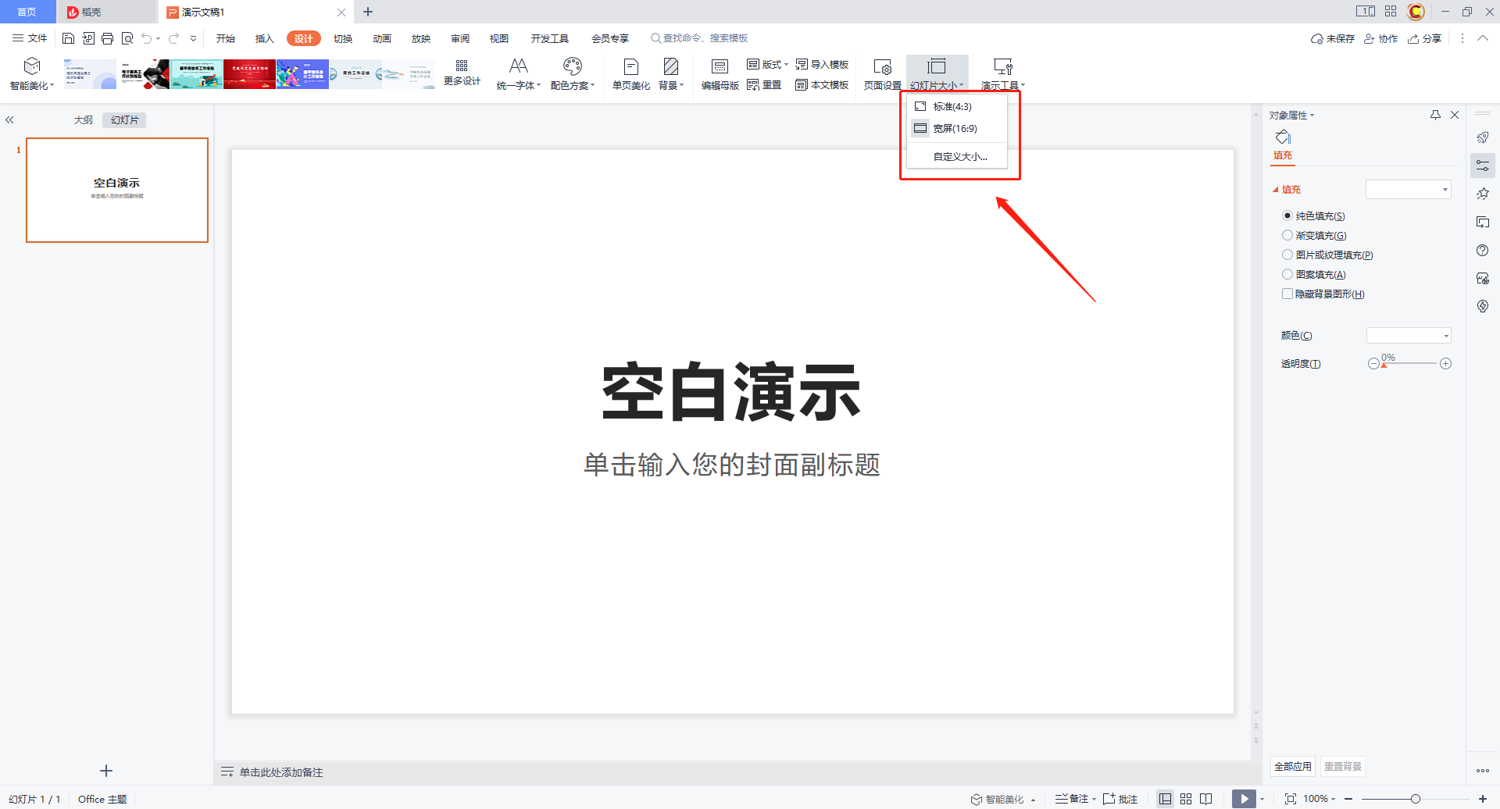Screen dimensions: 1500x809
Task: Click 单页美化 single page beautify
Action: (x=631, y=74)
